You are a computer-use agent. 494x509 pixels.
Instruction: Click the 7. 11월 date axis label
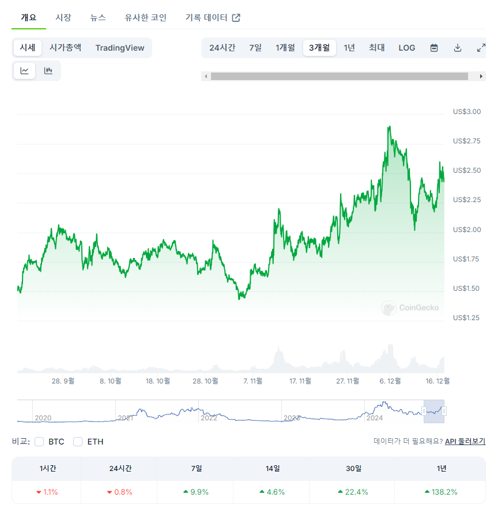(x=253, y=381)
